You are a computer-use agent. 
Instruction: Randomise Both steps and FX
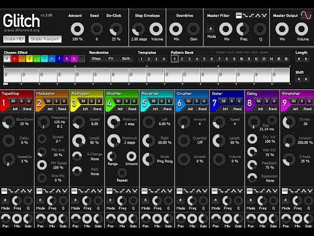pyautogui.click(x=126, y=58)
